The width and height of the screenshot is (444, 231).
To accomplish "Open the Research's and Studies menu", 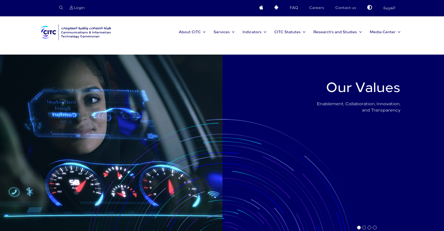I will pyautogui.click(x=335, y=32).
